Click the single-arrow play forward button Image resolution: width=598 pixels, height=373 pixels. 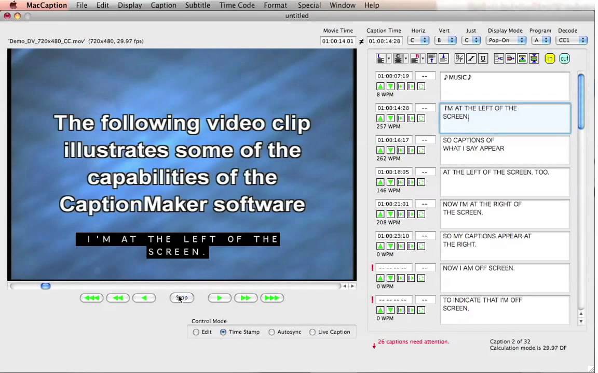click(220, 298)
